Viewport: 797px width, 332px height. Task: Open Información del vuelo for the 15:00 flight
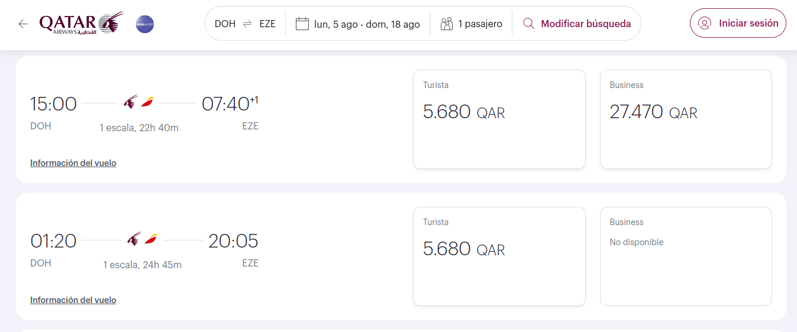coord(73,163)
